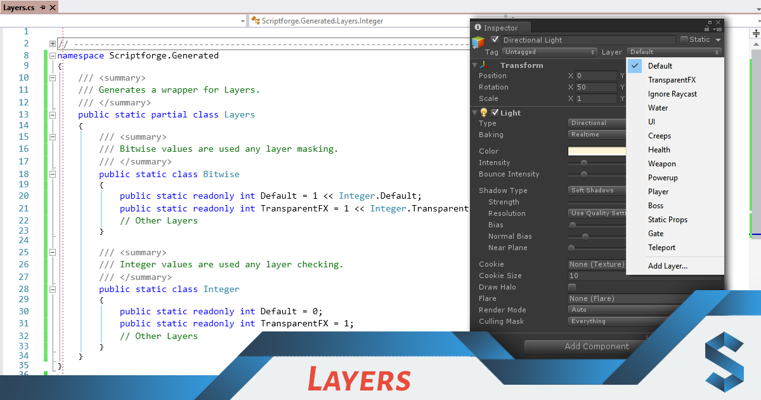Pick the Creeps layer
The image size is (761, 400).
pyautogui.click(x=675, y=136)
